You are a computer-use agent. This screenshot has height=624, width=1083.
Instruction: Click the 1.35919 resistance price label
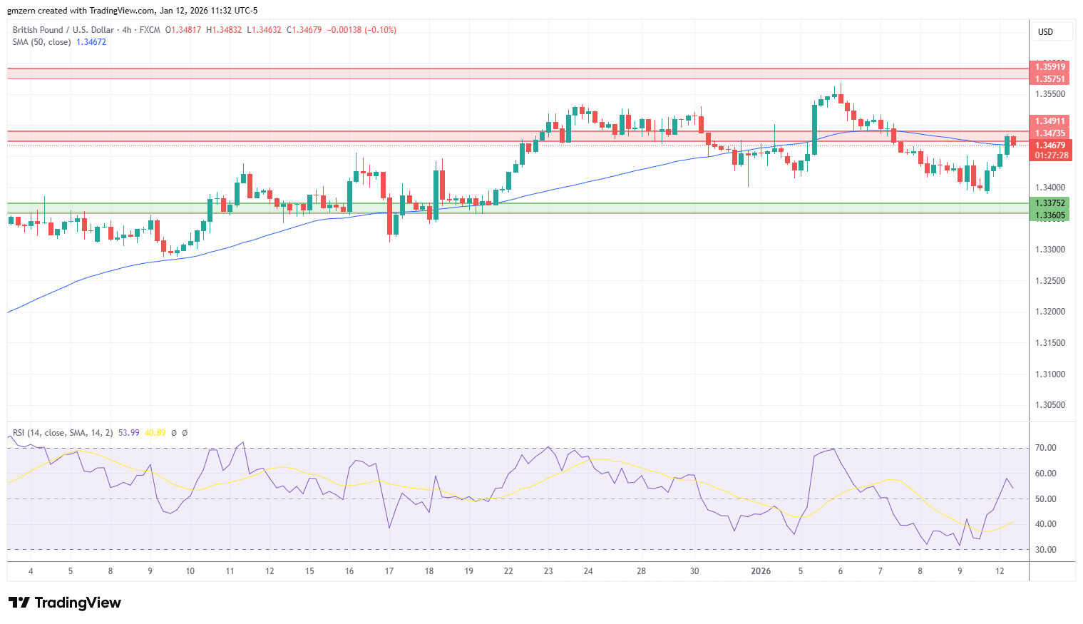point(1051,68)
